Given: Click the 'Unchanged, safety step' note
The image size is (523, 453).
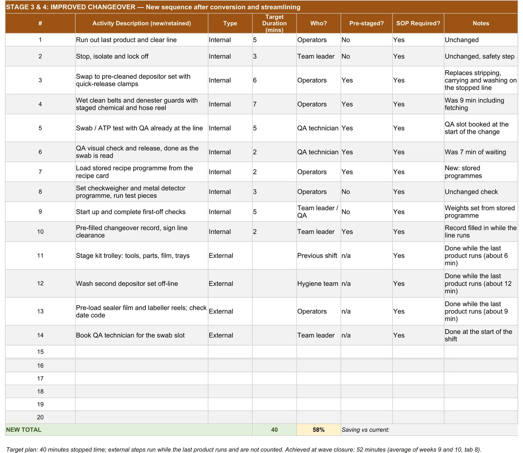Looking at the screenshot, I should 481,56.
